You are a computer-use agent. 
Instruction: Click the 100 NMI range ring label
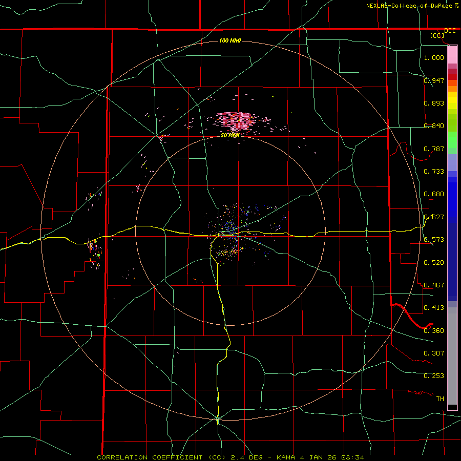(230, 40)
